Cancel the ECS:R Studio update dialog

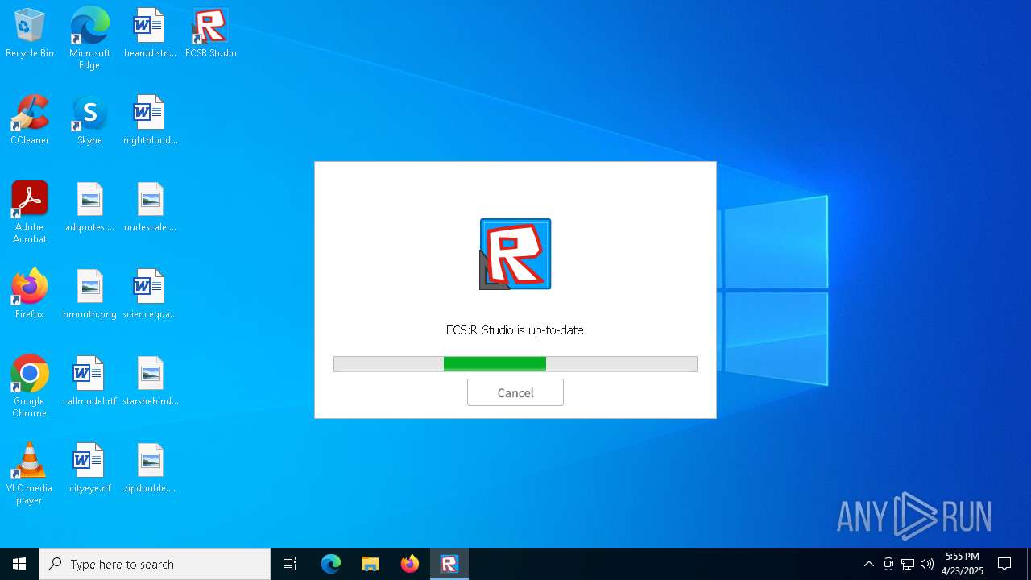[x=515, y=392]
